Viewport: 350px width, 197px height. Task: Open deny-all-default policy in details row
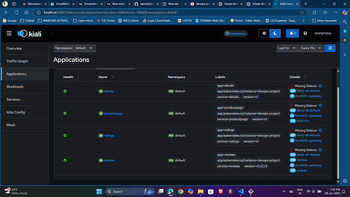[x=308, y=91]
